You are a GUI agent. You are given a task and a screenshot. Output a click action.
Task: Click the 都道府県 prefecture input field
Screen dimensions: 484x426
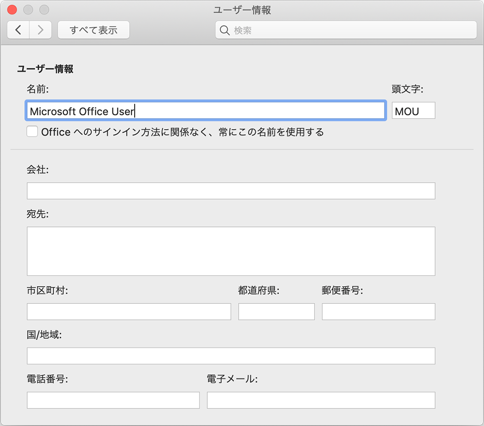click(x=276, y=311)
